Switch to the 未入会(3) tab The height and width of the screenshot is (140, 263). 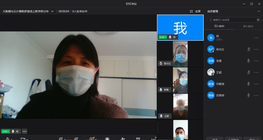(x=248, y=26)
